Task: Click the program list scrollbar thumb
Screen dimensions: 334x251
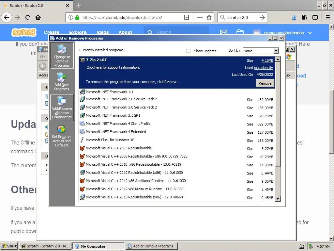Action: tap(278, 114)
